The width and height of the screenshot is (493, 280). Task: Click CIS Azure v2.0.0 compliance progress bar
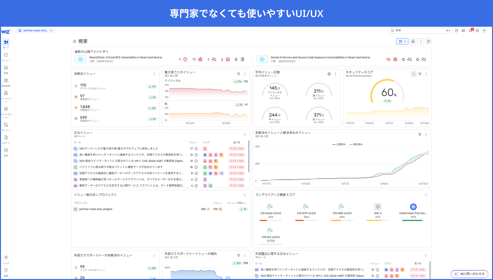271,220
